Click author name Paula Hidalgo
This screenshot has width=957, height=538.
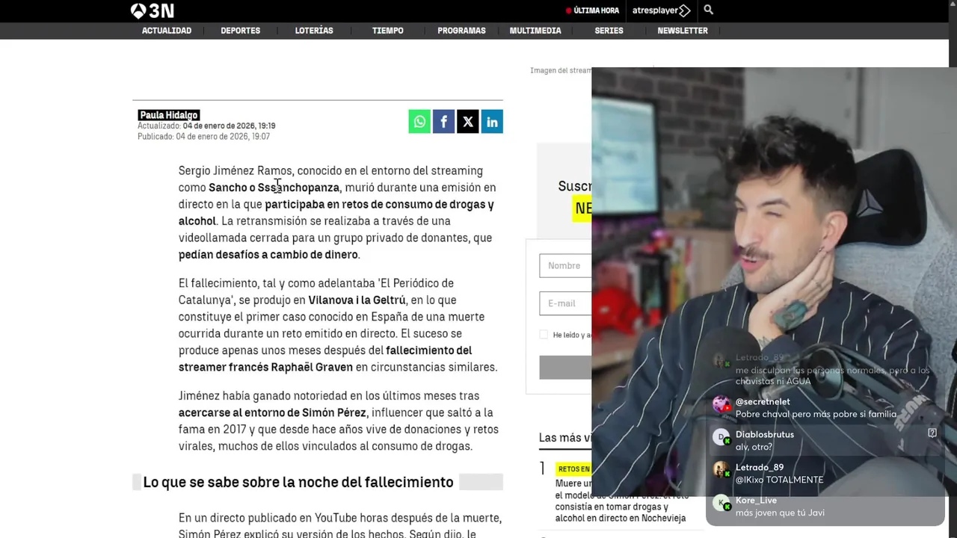pyautogui.click(x=169, y=115)
